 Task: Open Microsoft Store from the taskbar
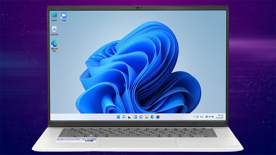[x=158, y=117]
